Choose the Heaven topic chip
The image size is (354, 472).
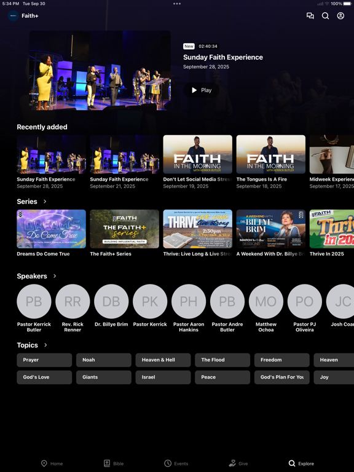tap(334, 360)
